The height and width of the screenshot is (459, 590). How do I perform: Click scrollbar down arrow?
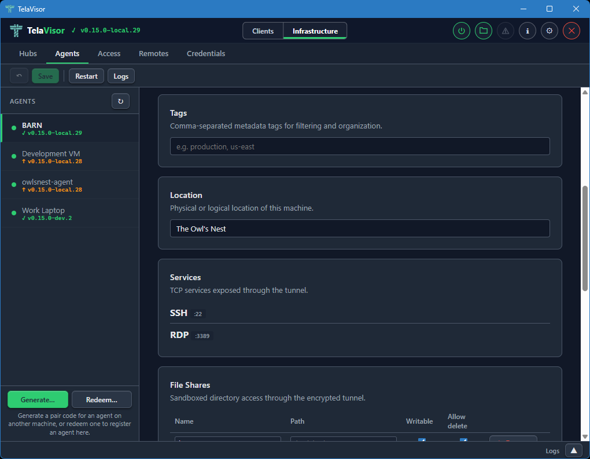coord(585,437)
